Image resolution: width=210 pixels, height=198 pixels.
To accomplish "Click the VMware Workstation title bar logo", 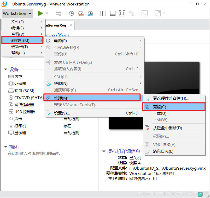I will pyautogui.click(x=4, y=4).
